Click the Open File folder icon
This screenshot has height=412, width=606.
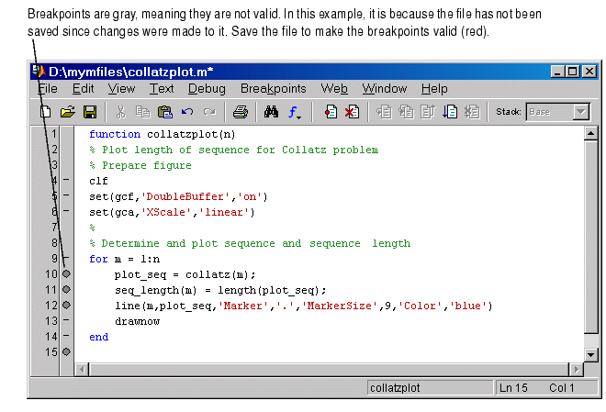tap(67, 112)
